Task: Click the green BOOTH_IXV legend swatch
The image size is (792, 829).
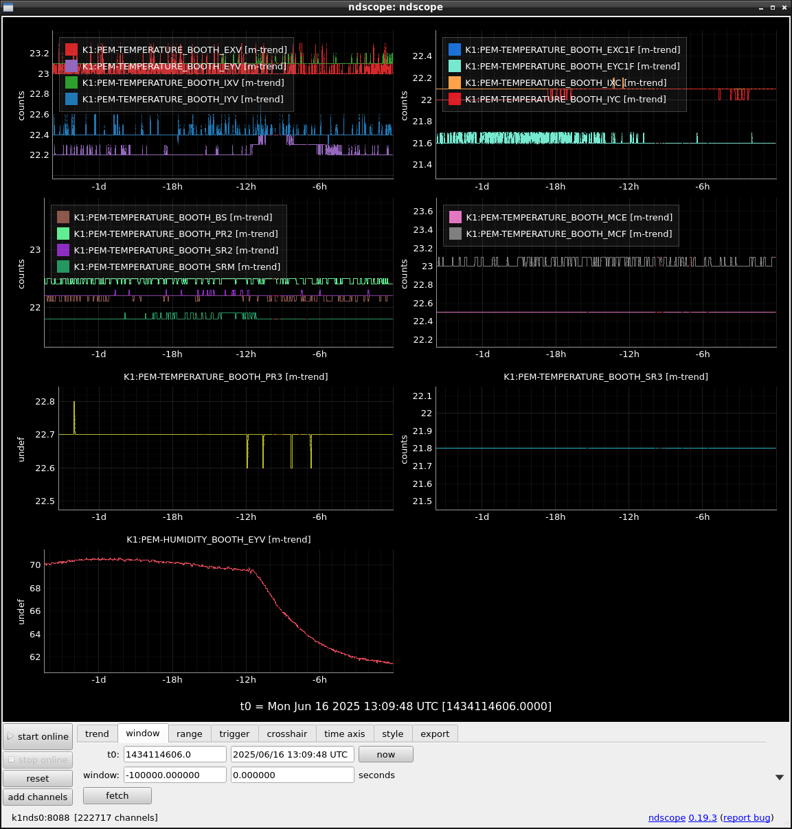Action: point(71,82)
